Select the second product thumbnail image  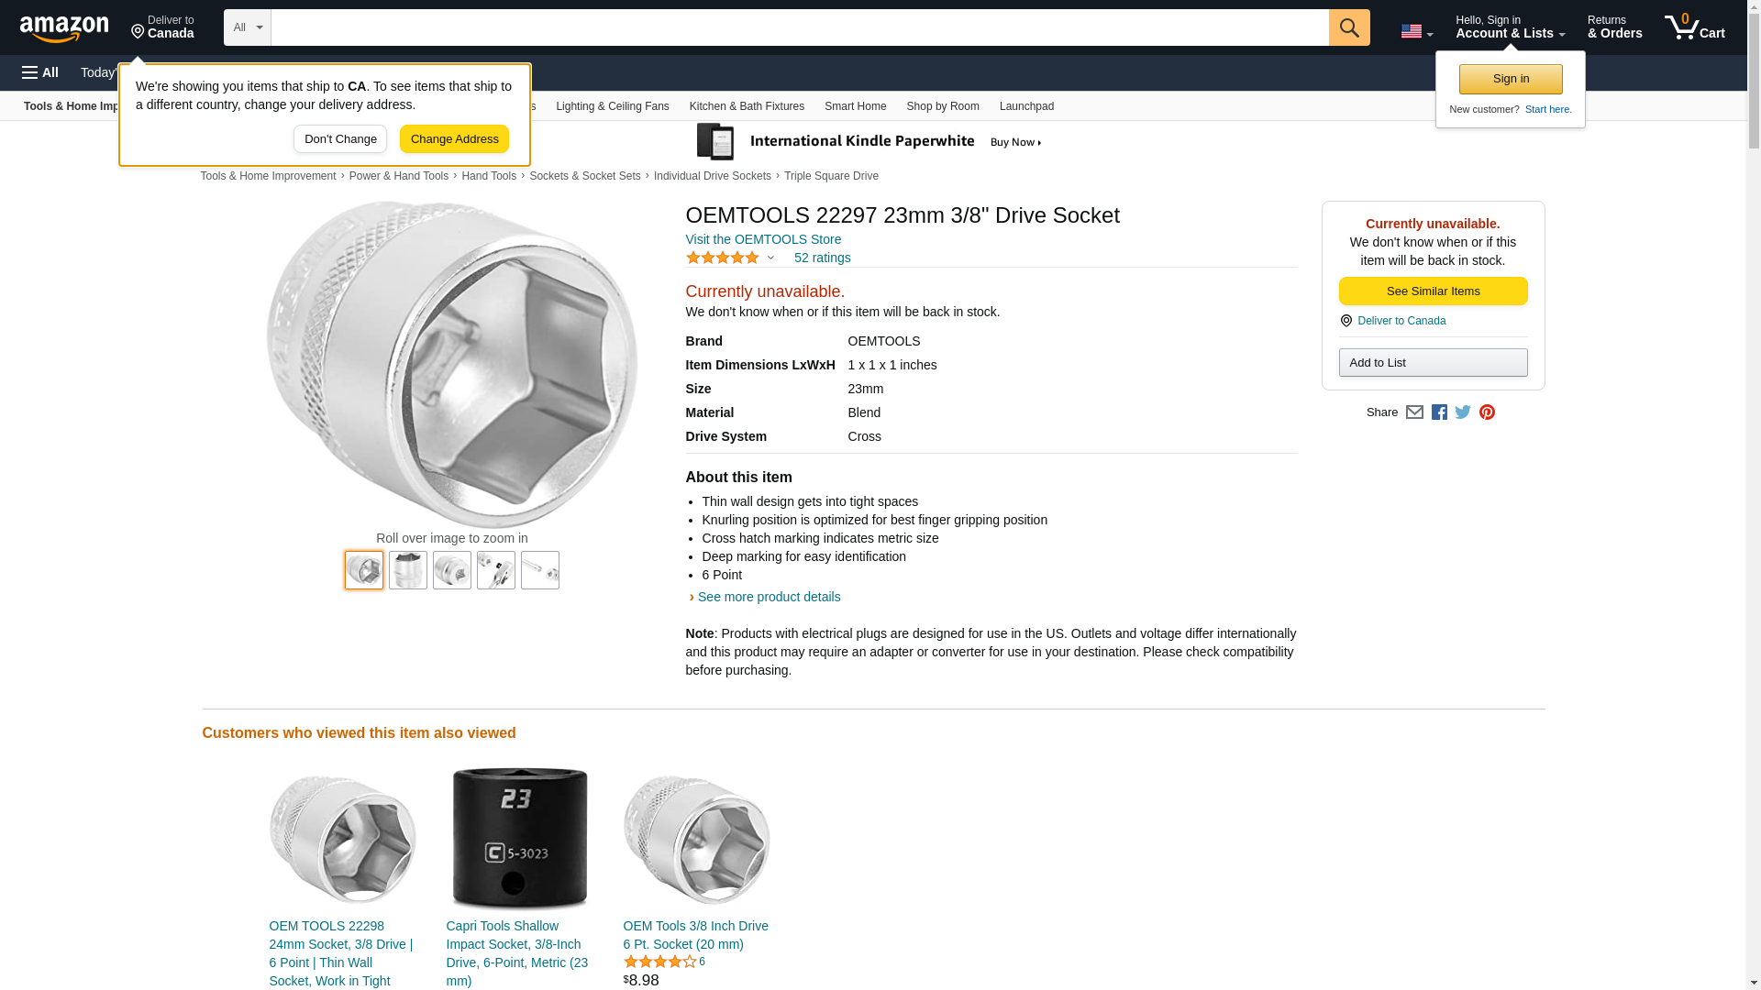[408, 570]
